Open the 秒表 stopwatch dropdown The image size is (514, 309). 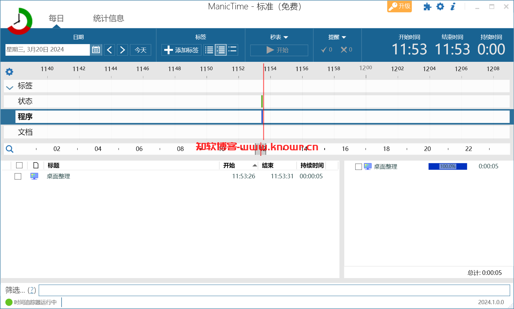pyautogui.click(x=279, y=37)
